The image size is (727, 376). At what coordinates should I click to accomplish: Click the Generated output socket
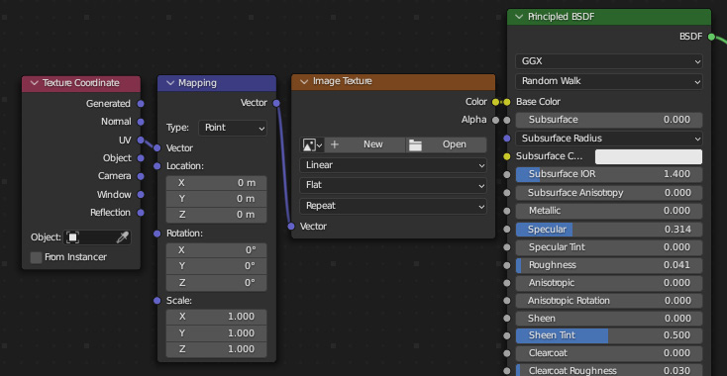point(141,104)
